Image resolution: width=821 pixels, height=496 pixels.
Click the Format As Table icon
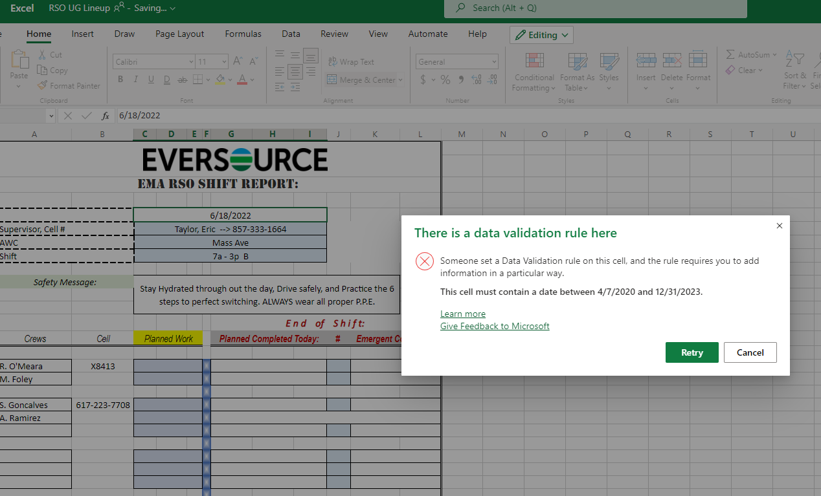[576, 70]
